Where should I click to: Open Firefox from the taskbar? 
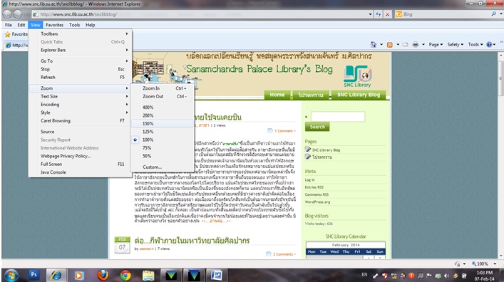click(103, 276)
